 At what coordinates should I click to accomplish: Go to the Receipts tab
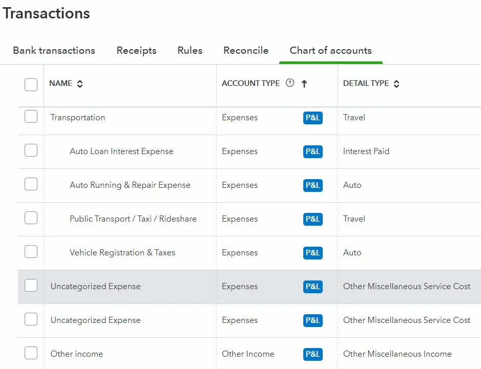point(136,51)
